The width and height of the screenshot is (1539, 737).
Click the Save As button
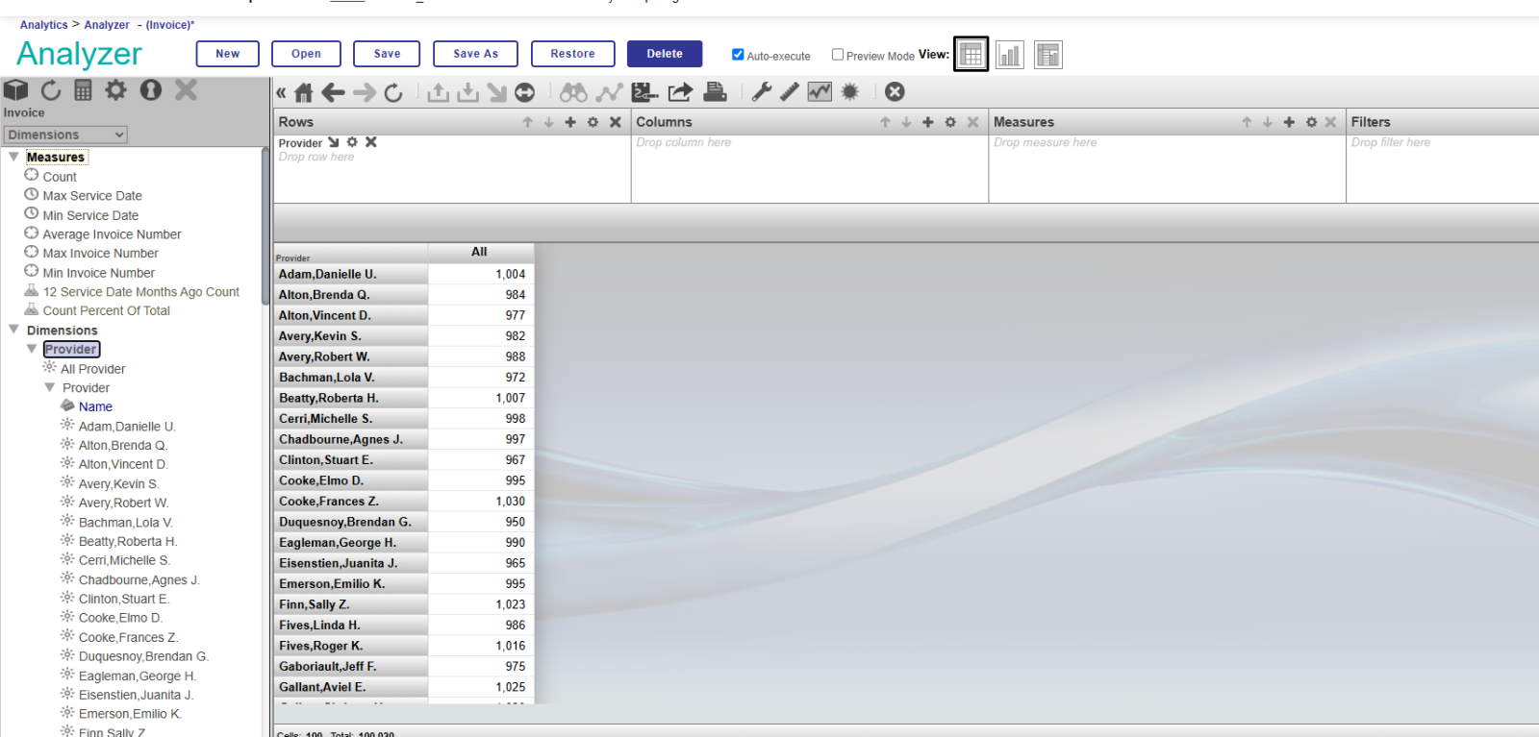pyautogui.click(x=475, y=54)
